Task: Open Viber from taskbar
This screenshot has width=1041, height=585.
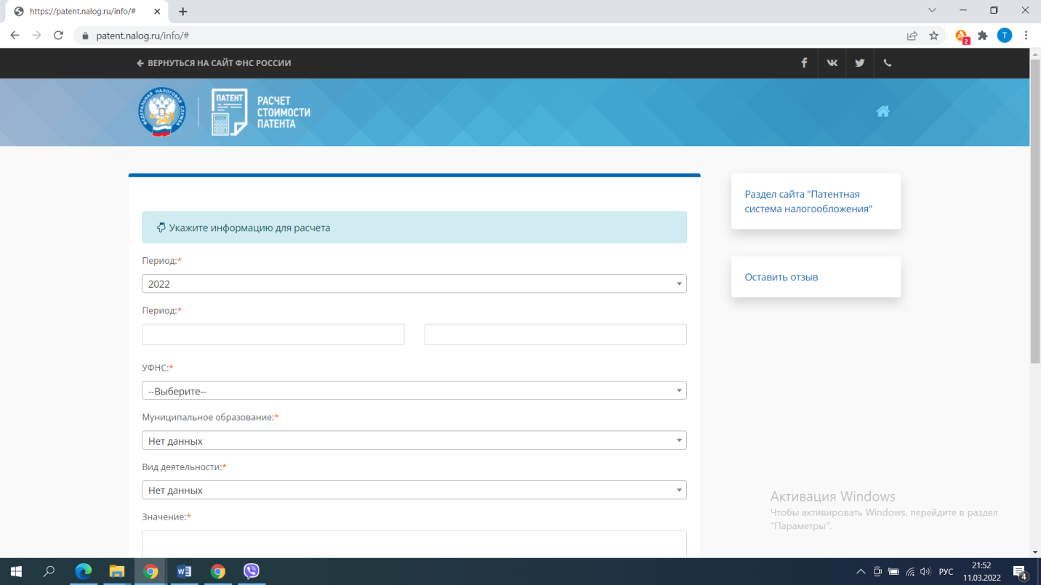Action: 251,571
